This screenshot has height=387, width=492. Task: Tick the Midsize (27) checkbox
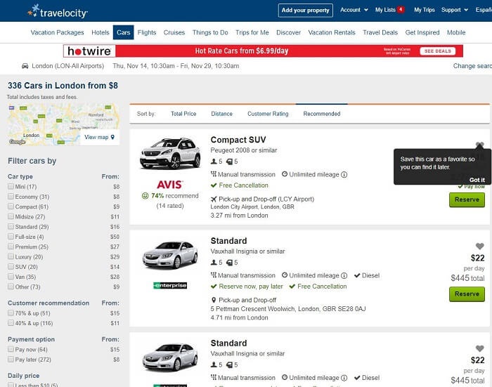point(11,216)
